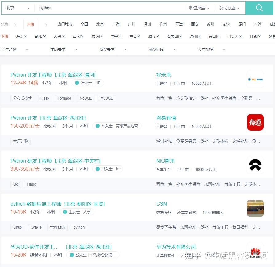Filter by 大兴区 district
This screenshot has width=275, height=267.
pos(59,37)
